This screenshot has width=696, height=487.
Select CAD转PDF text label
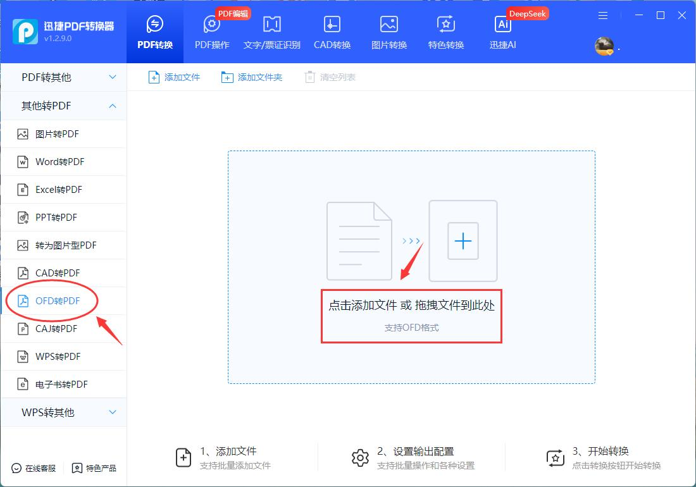58,273
